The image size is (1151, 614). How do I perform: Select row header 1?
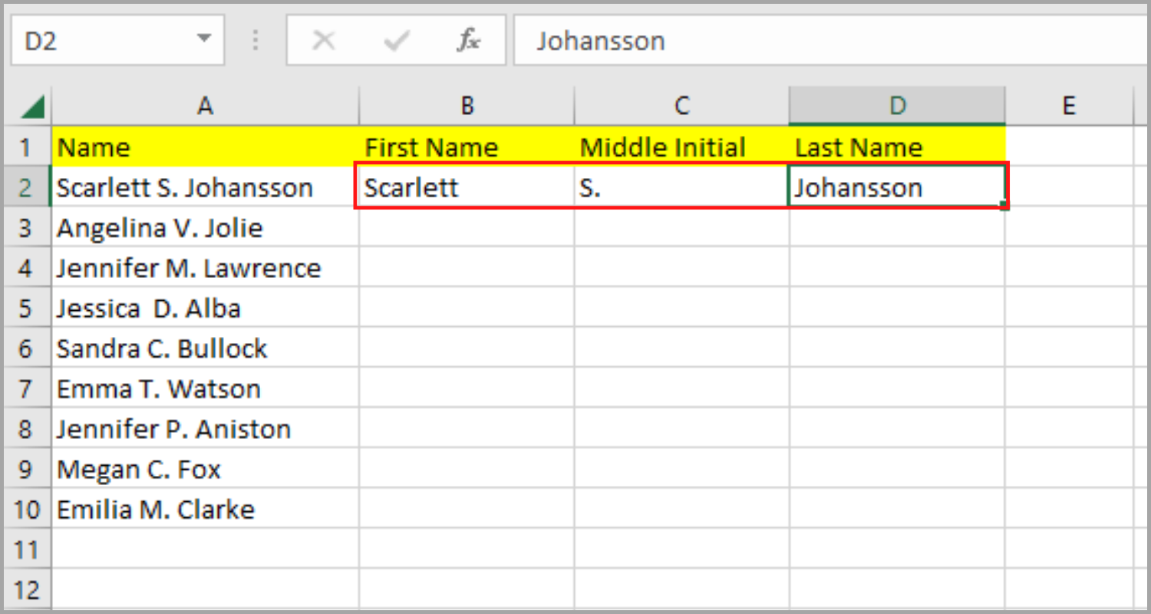click(27, 147)
